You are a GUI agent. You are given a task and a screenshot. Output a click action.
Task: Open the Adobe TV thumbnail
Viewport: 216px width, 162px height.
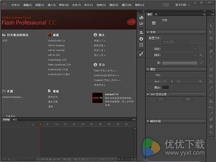tap(98, 98)
